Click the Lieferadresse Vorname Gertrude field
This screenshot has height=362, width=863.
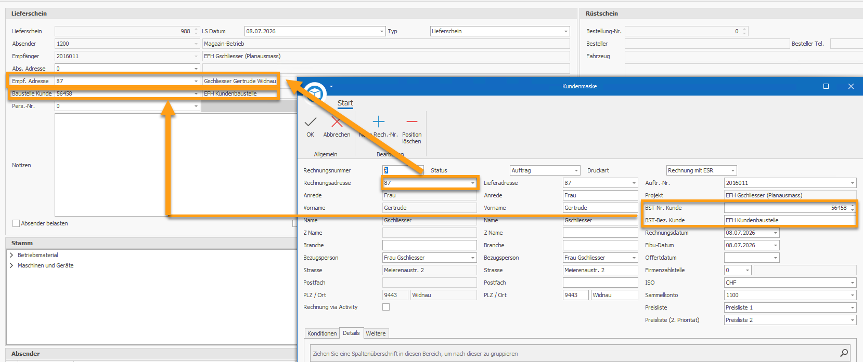(x=600, y=208)
